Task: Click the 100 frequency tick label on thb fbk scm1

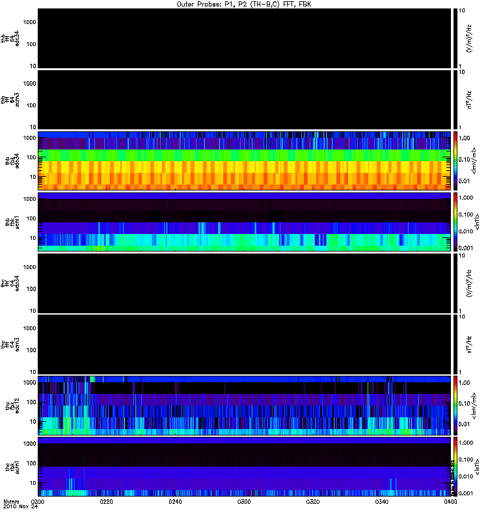Action: click(31, 218)
